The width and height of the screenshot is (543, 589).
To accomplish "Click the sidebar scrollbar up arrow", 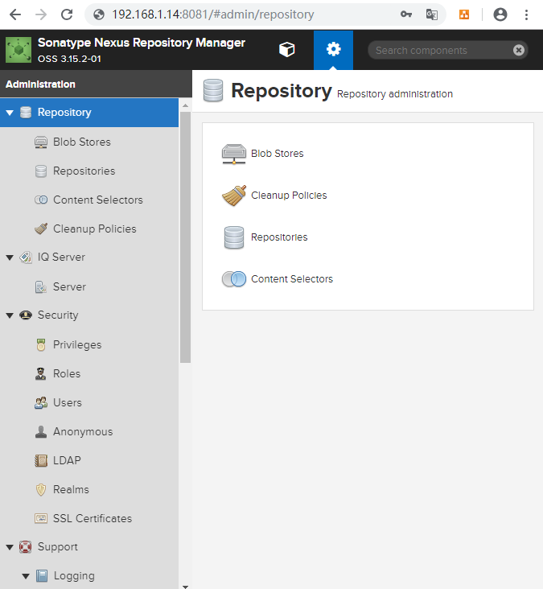I will (185, 105).
